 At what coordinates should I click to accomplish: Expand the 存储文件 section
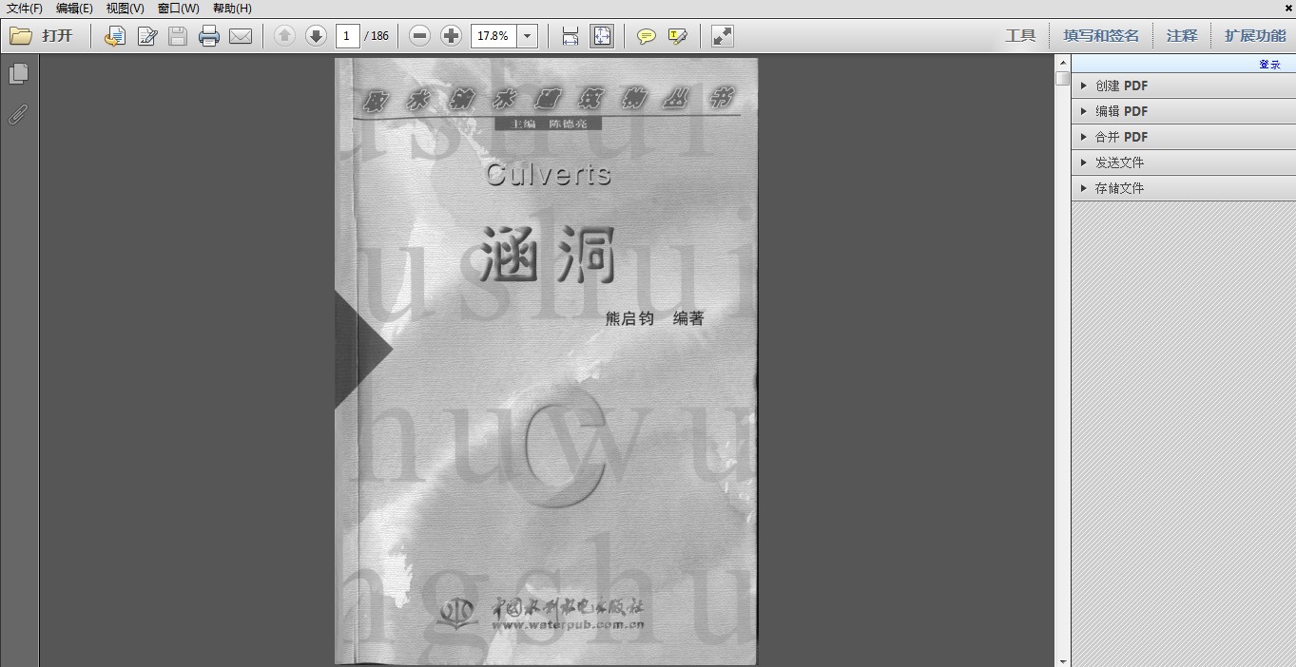[1184, 188]
